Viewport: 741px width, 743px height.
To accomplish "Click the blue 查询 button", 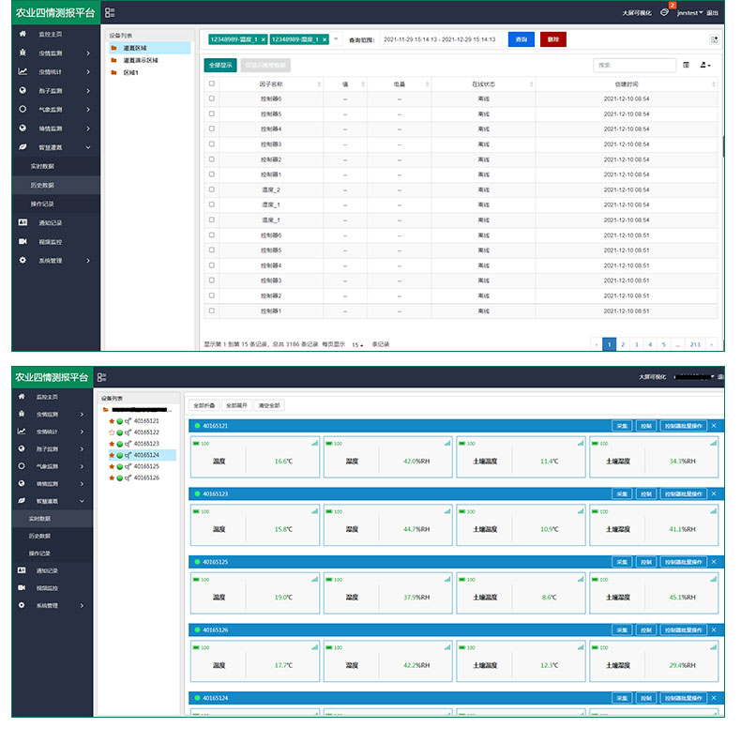I will pos(522,39).
